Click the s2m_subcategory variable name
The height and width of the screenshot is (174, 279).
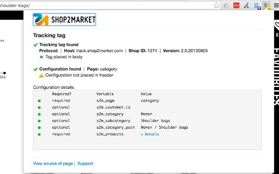tap(113, 121)
